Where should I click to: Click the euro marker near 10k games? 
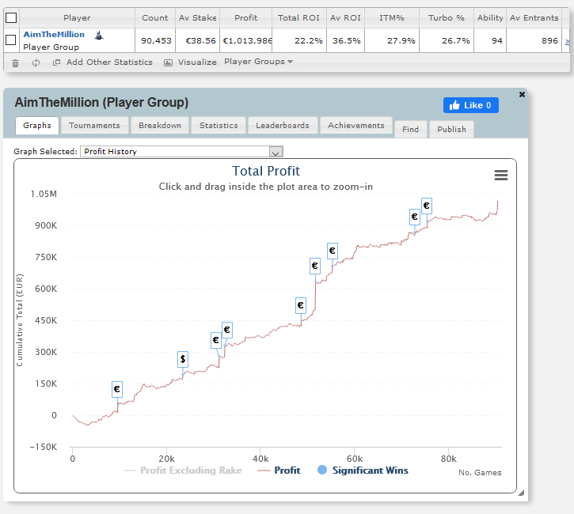pos(116,389)
